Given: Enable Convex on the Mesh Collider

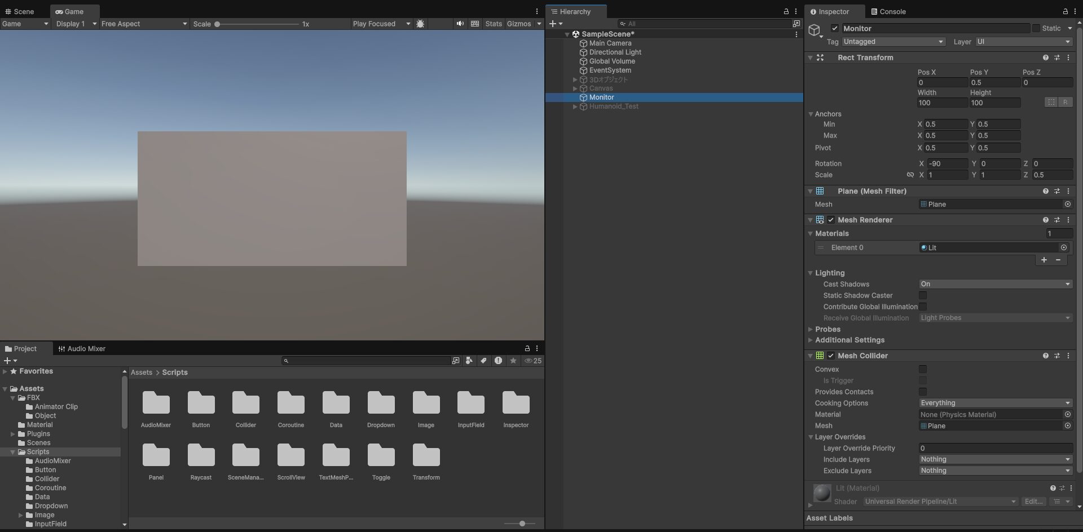Looking at the screenshot, I should 923,369.
